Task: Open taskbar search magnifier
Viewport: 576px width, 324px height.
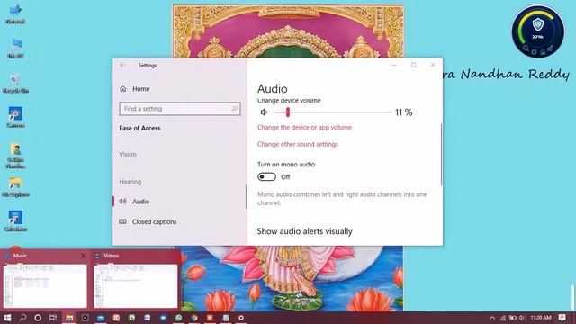Action: click(22, 318)
